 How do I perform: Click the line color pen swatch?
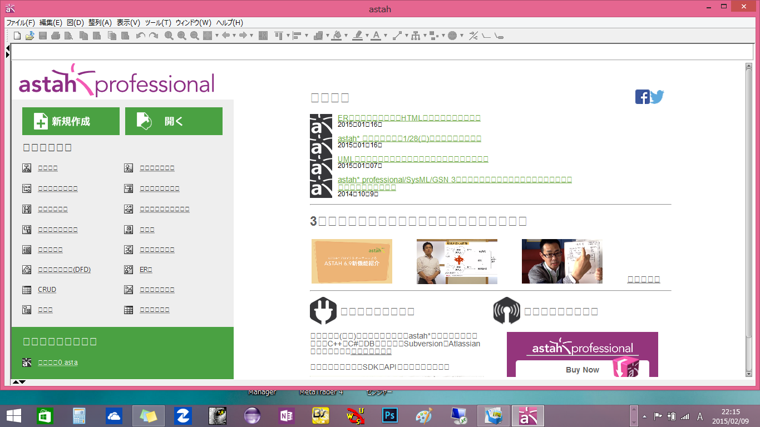(x=357, y=36)
